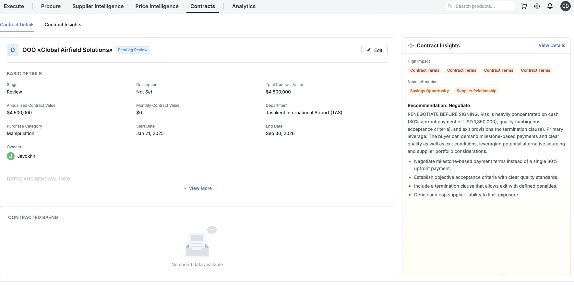Click the Edit contract button
This screenshot has width=574, height=285.
(x=374, y=50)
